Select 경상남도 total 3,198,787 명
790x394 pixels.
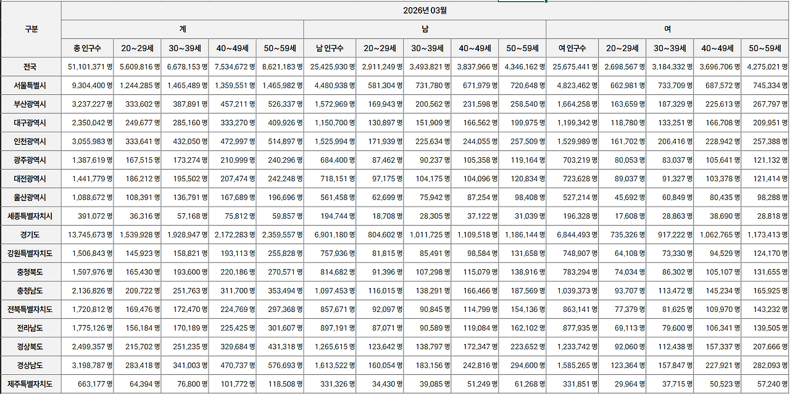coord(88,366)
